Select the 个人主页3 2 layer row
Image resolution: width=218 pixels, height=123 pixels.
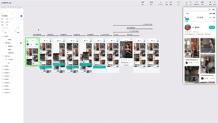click(x=12, y=83)
